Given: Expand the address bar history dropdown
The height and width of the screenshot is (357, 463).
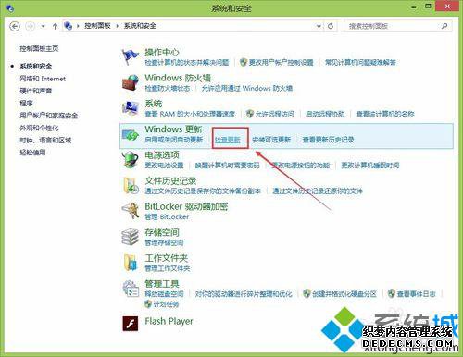Looking at the screenshot, I should point(319,26).
